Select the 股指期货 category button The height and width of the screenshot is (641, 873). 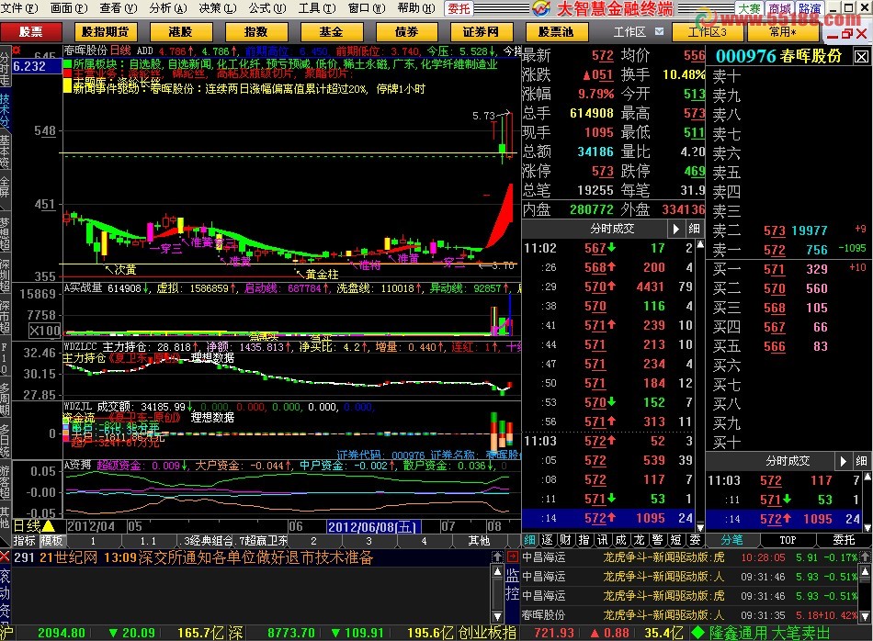coord(105,32)
